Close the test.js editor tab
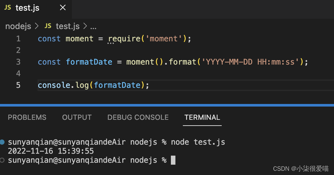Screen dimensions: 334x175 (63, 8)
